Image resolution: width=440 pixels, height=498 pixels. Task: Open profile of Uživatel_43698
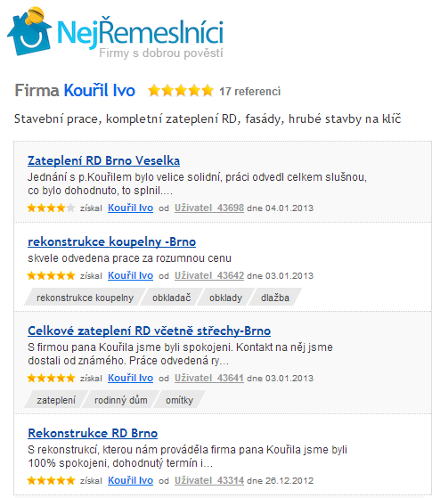(x=209, y=208)
